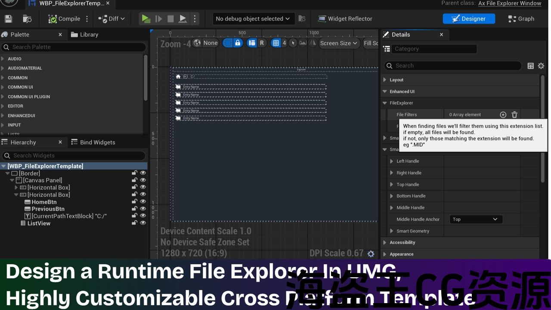Click the Browse to asset icon
Image resolution: width=551 pixels, height=310 pixels.
[x=27, y=19]
